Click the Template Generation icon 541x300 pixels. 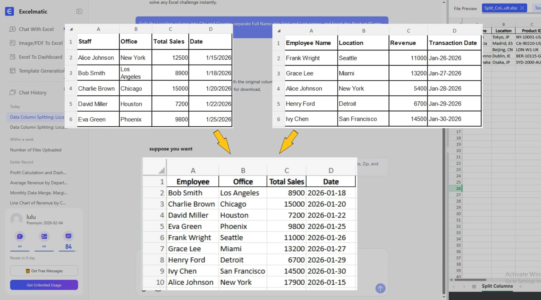click(13, 71)
